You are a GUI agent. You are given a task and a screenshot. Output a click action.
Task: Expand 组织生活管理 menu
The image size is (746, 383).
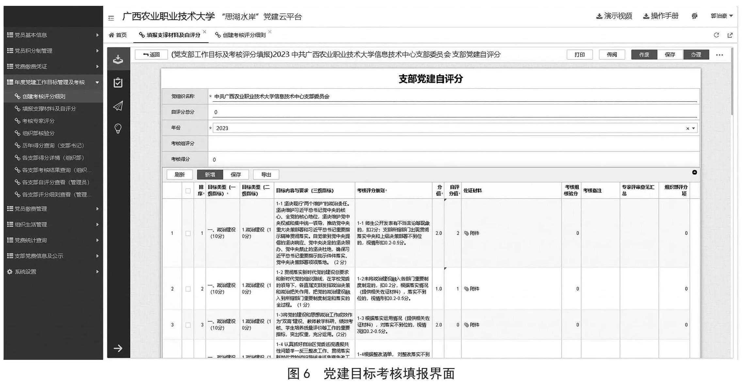click(53, 224)
